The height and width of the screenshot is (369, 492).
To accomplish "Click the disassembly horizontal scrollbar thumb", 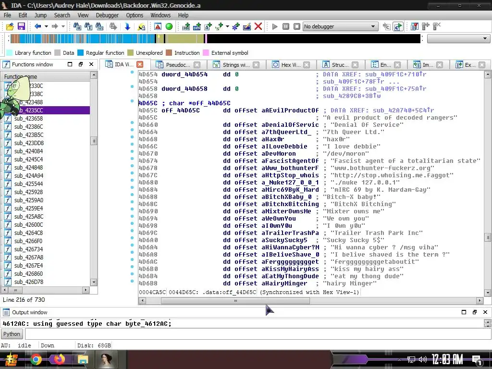I will tap(235, 301).
